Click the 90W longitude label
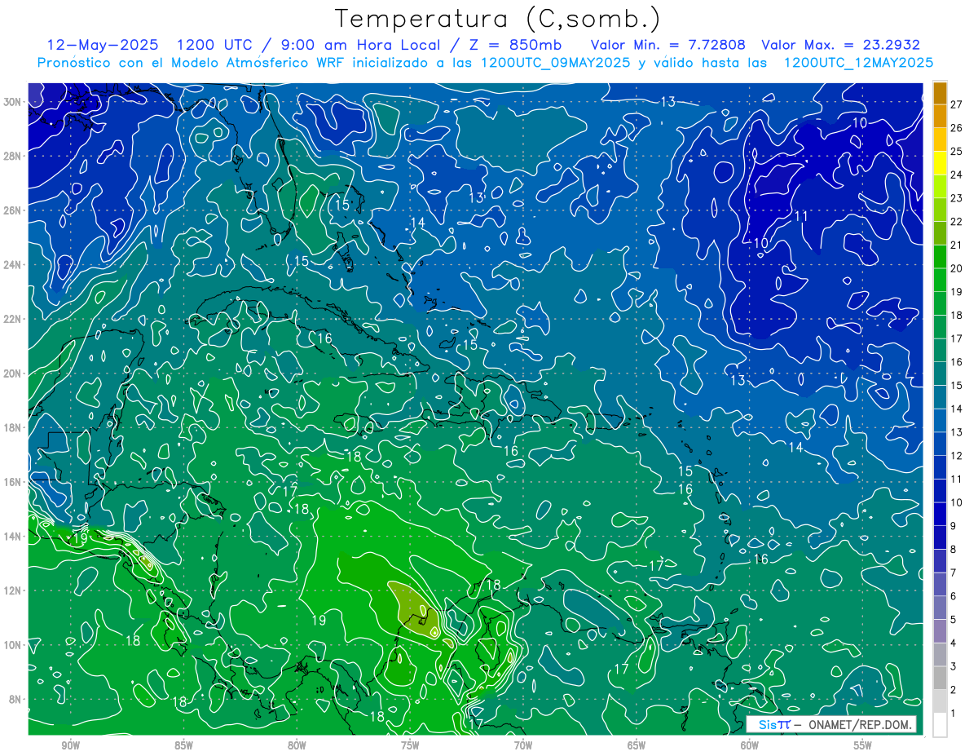 (70, 745)
